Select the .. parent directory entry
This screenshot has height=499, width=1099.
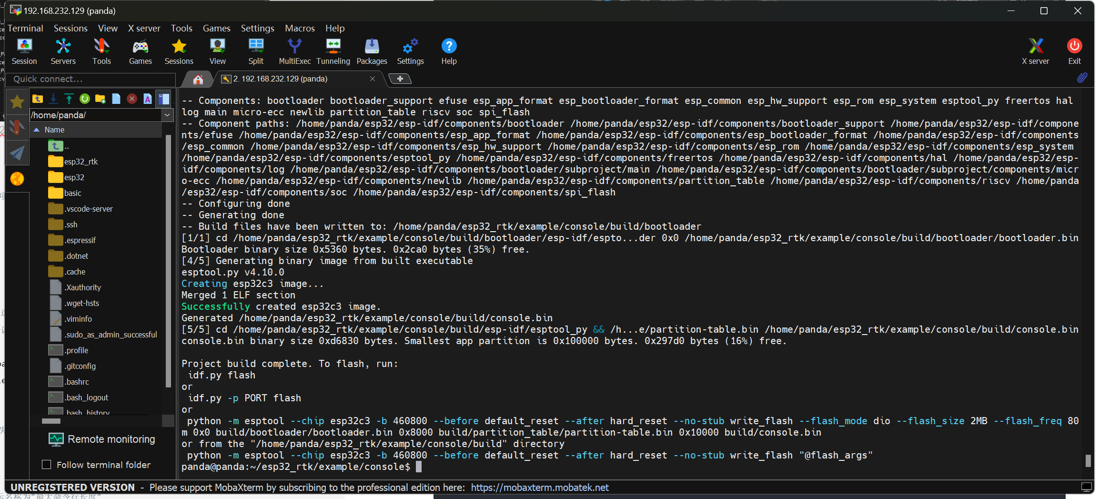[x=59, y=146]
